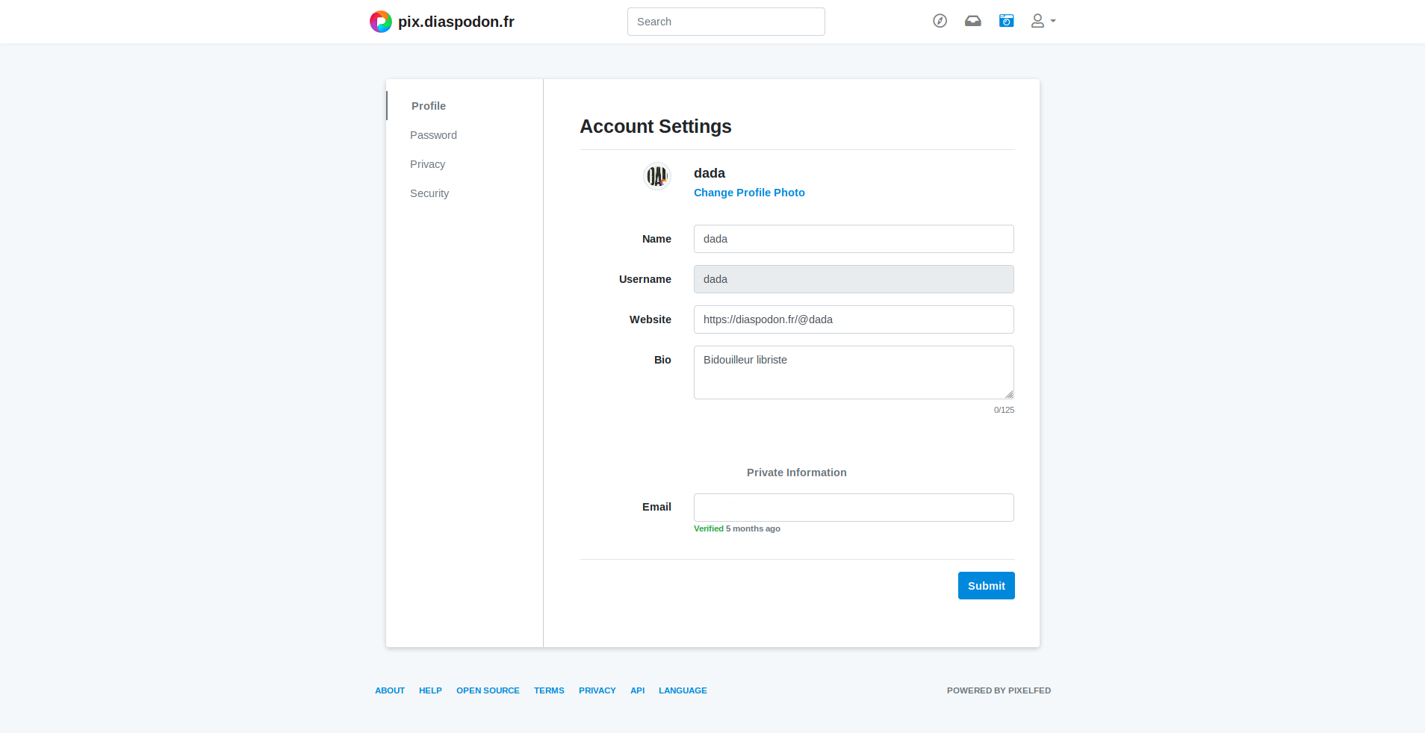Open the Security settings section
The width and height of the screenshot is (1425, 733).
tap(429, 193)
